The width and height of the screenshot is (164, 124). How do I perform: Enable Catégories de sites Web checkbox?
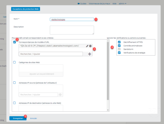(14, 62)
